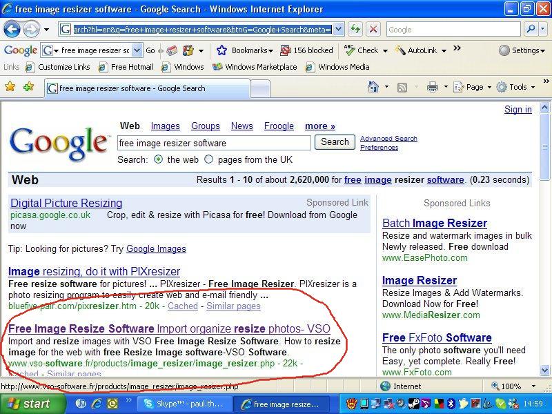Show hidden Google toolbar buttons chevron

(457, 48)
